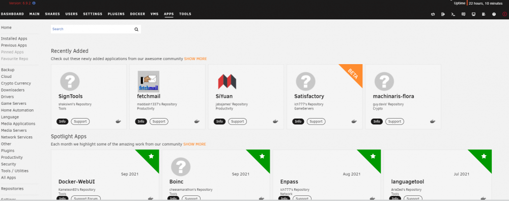Click the red alert notification icon
This screenshot has width=509, height=201.
click(x=504, y=14)
